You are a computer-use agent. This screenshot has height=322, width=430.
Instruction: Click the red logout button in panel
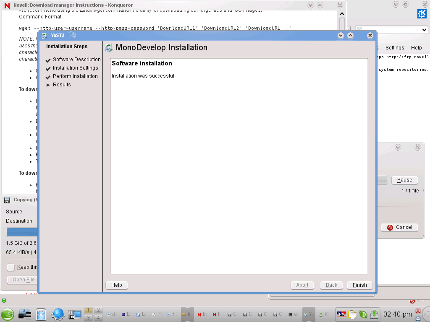coord(418,311)
